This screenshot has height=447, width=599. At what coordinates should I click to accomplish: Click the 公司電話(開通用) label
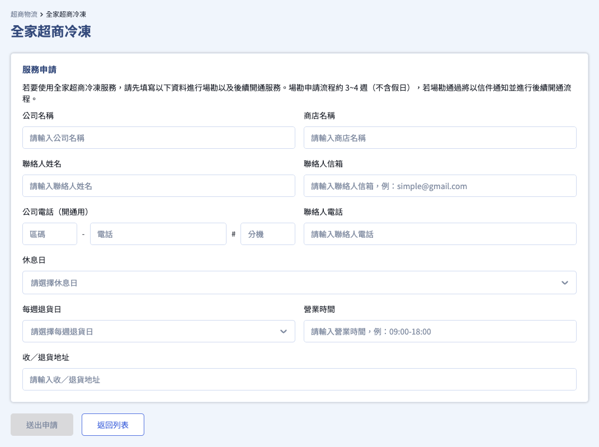tap(56, 212)
